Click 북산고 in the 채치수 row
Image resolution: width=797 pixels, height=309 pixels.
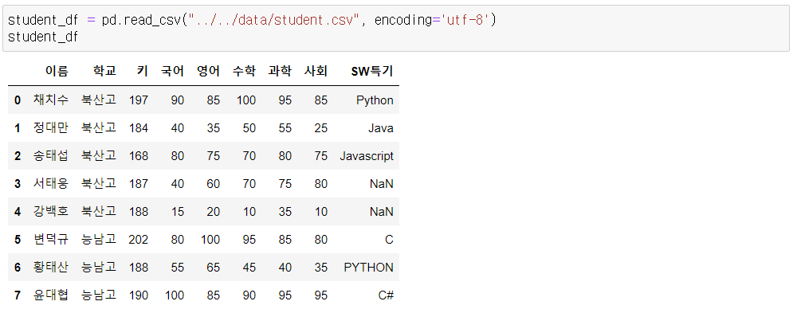(x=99, y=100)
